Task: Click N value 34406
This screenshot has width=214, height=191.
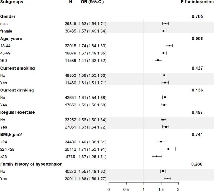Action: coord(70,142)
